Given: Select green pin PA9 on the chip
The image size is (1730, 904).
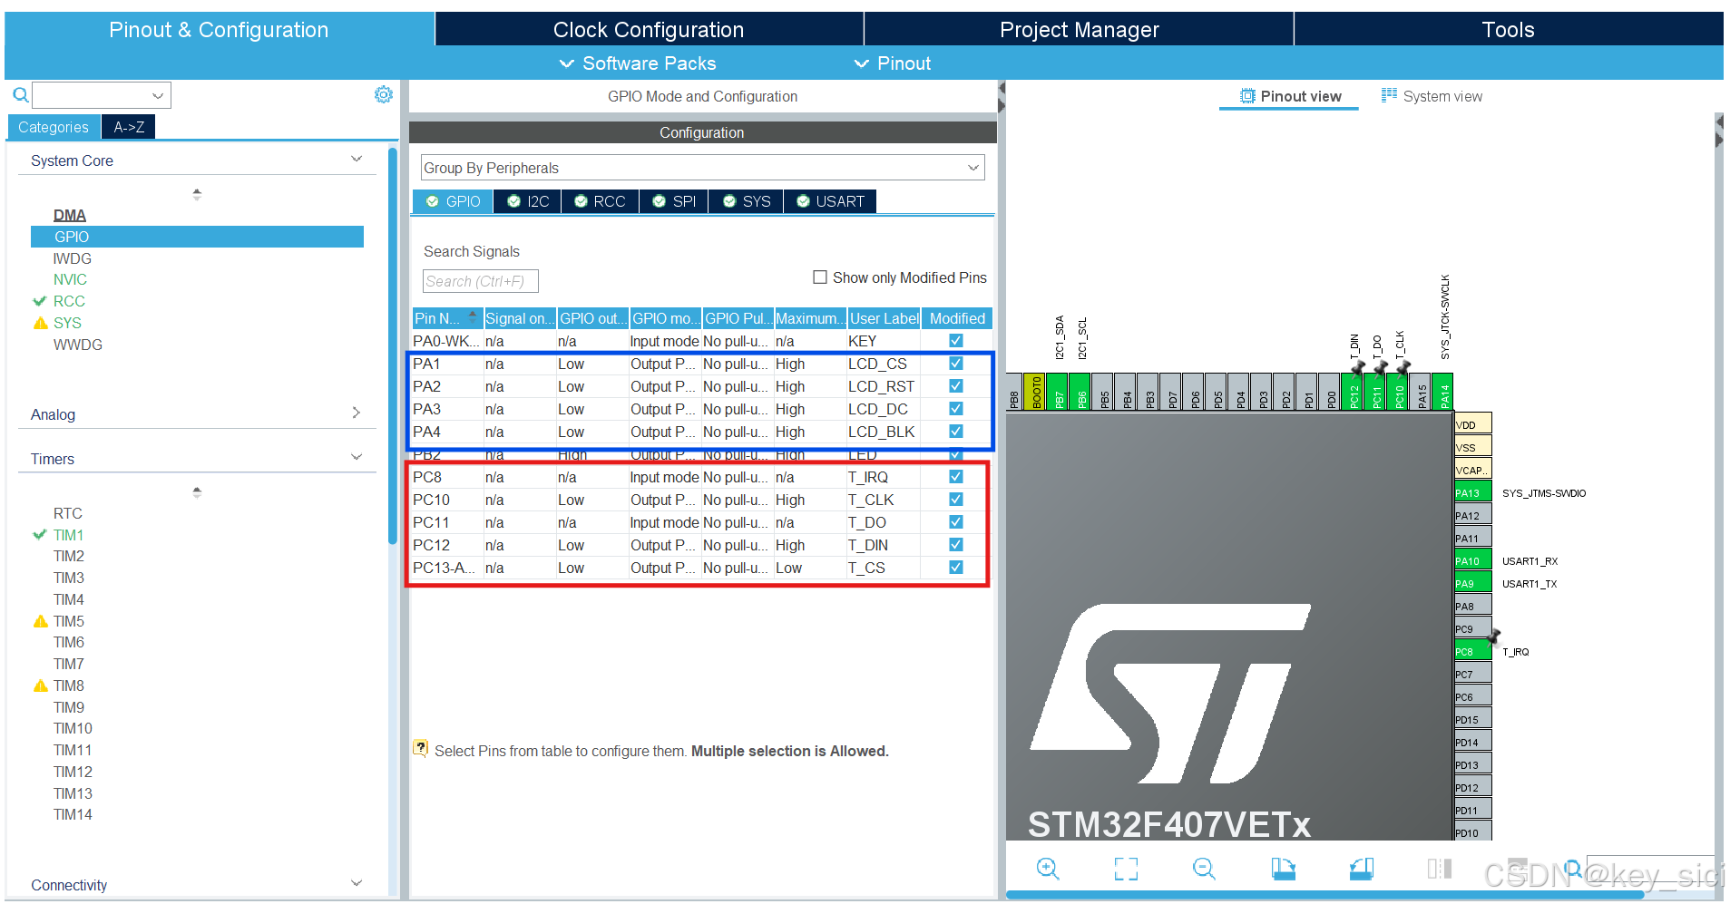Looking at the screenshot, I should [1472, 583].
